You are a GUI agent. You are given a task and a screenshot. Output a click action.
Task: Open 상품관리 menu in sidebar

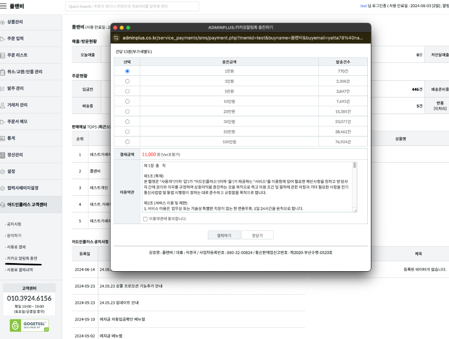(15, 22)
